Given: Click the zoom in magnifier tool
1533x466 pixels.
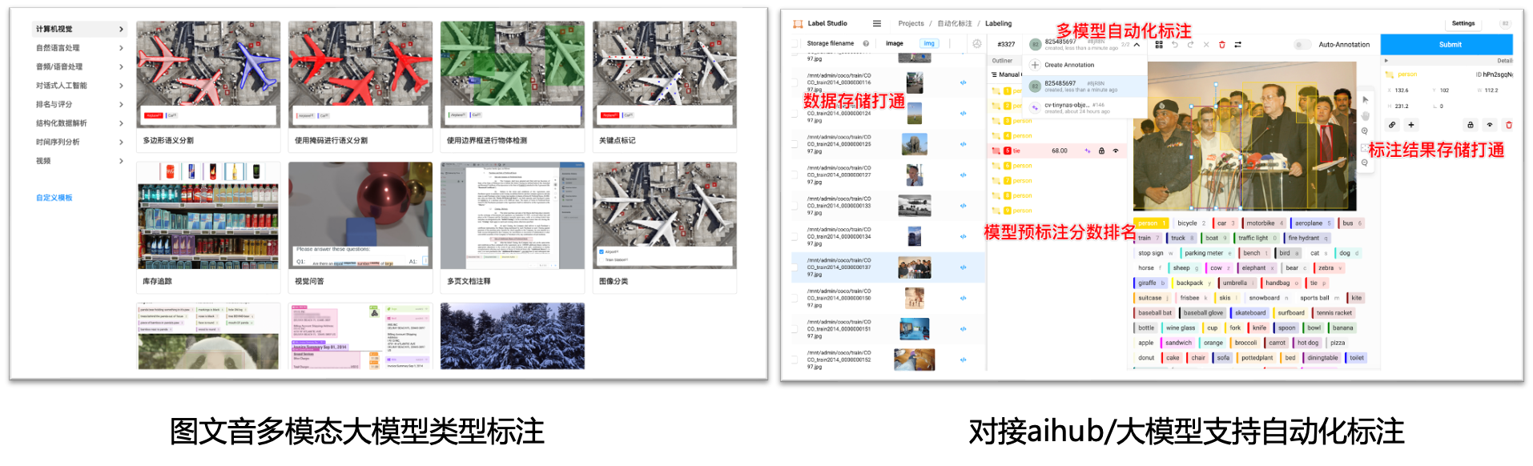Looking at the screenshot, I should pos(1365,131).
